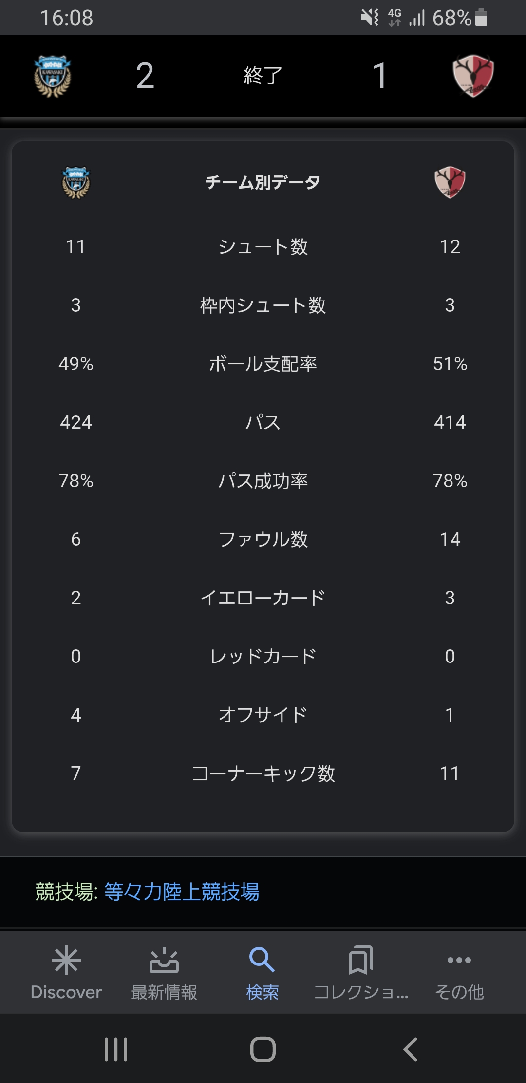The width and height of the screenshot is (526, 1083).
Task: Tap the Kawasaki Frontale crest in score header
Action: pyautogui.click(x=53, y=76)
